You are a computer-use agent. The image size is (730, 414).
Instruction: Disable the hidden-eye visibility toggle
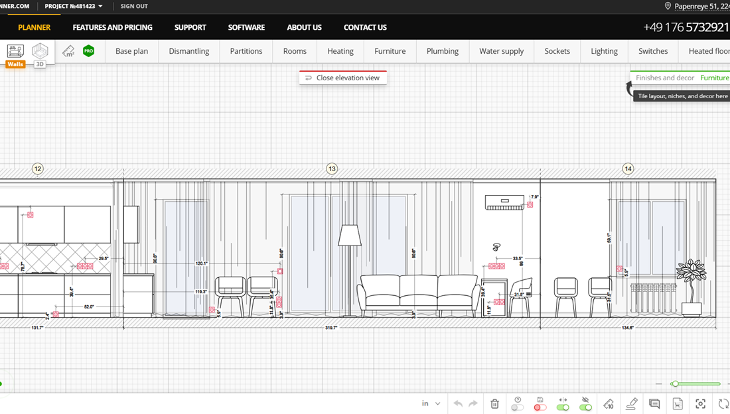pos(585,407)
